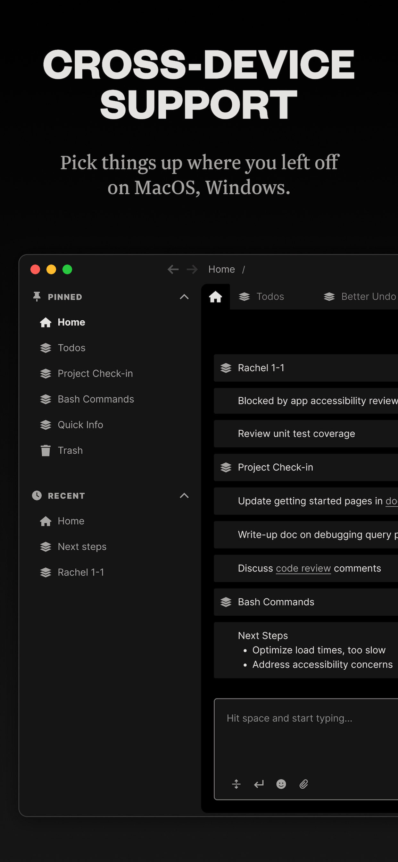
Task: Click the stack icon beside Next steps
Action: tap(46, 547)
